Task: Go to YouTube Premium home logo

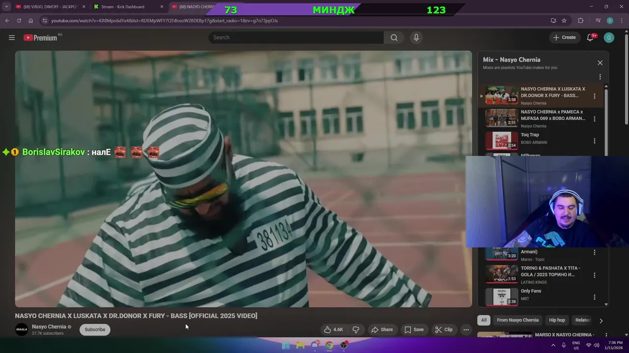Action: pyautogui.click(x=40, y=38)
